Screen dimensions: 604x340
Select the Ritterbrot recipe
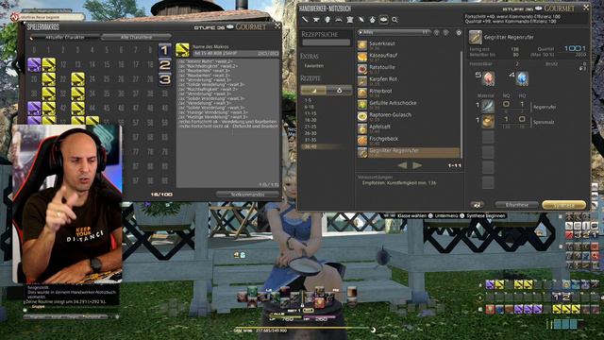click(x=409, y=93)
